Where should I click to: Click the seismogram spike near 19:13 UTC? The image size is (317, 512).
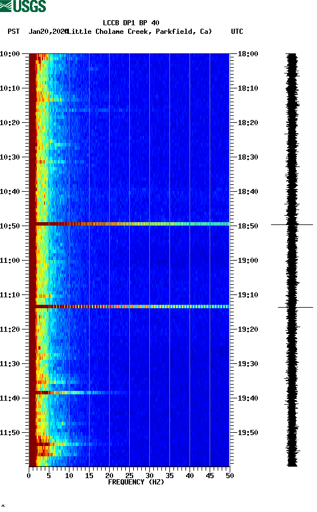pyautogui.click(x=295, y=307)
